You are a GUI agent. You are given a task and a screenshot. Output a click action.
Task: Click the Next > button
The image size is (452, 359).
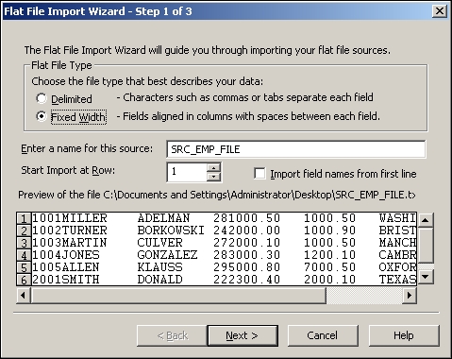click(x=243, y=335)
